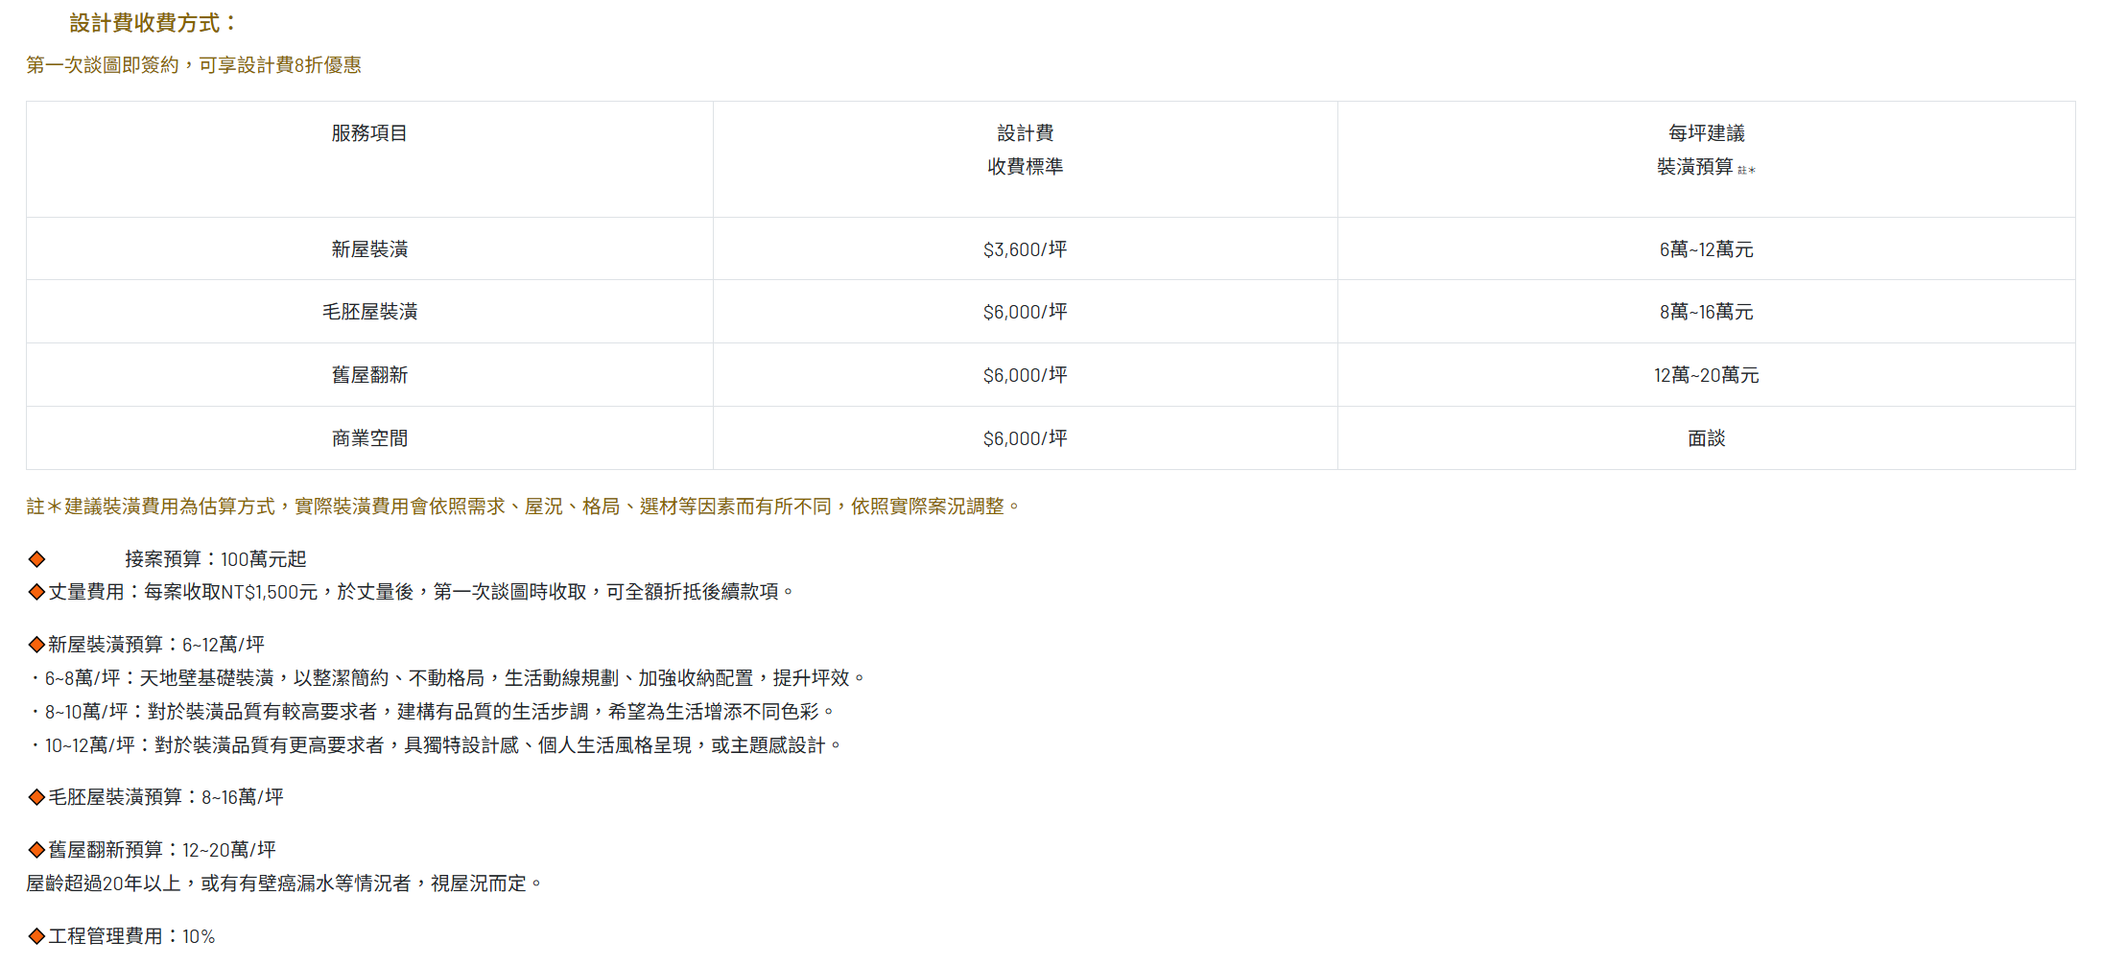Screen dimensions: 2103x966
Task: Click the 註＊建議裝潢費用 footnote text
Action: pyautogui.click(x=524, y=507)
